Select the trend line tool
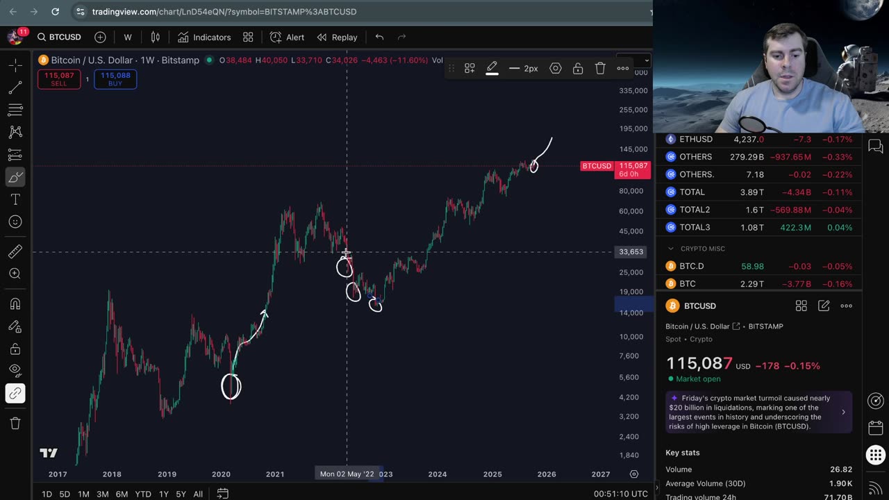This screenshot has height=500, width=889. click(15, 87)
